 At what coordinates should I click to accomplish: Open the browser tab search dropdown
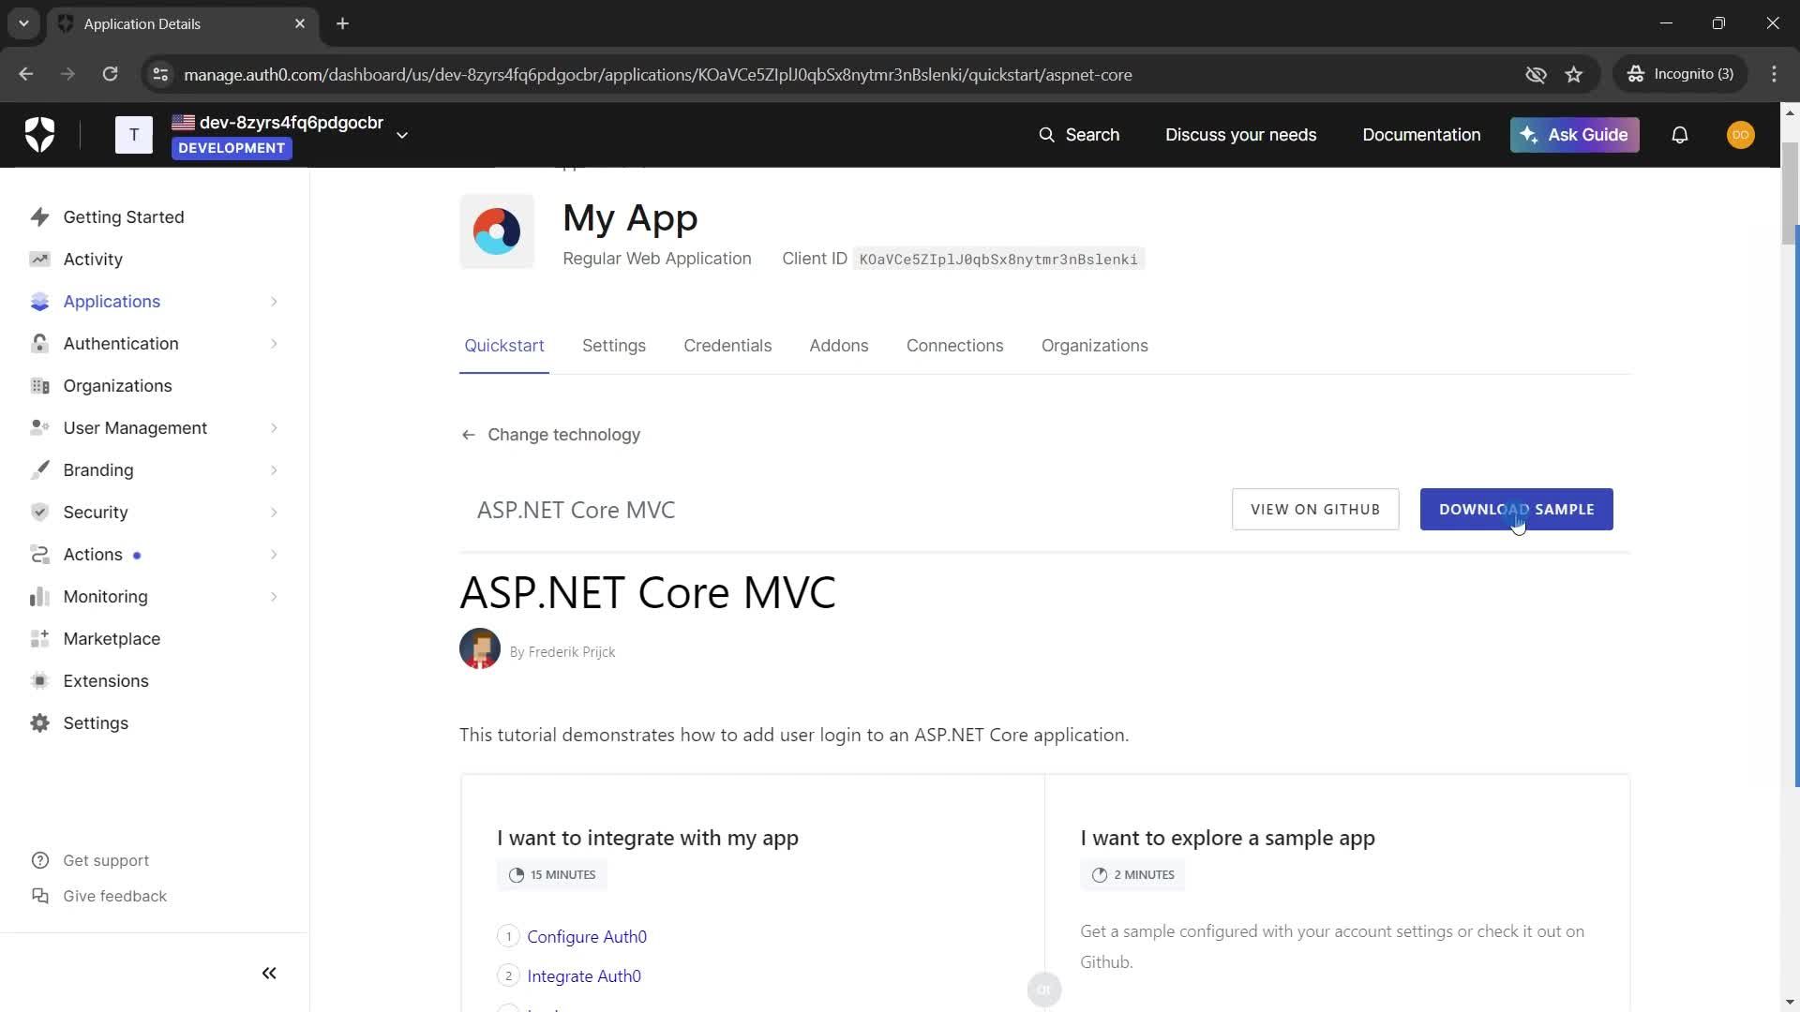pos(23,23)
